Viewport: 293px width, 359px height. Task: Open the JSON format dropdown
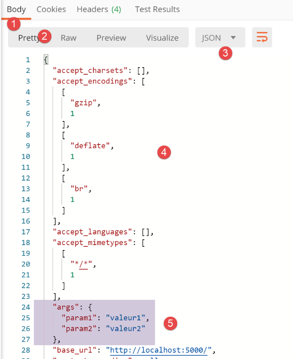tap(220, 38)
